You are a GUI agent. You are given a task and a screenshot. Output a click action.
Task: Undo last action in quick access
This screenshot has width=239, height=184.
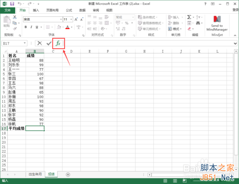pyautogui.click(x=20, y=4)
